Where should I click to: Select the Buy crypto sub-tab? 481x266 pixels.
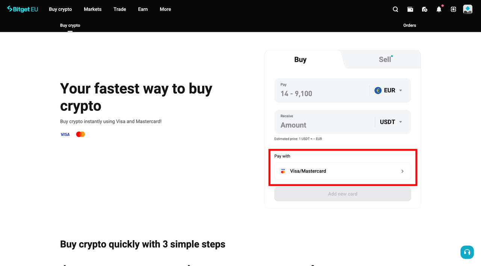pyautogui.click(x=70, y=25)
